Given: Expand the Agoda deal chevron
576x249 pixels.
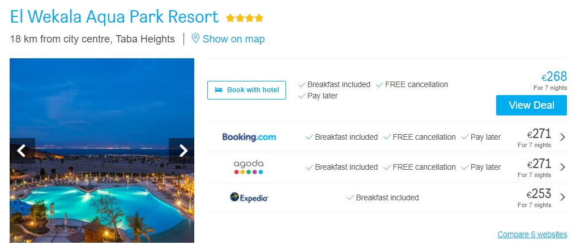Looking at the screenshot, I should pyautogui.click(x=562, y=167).
